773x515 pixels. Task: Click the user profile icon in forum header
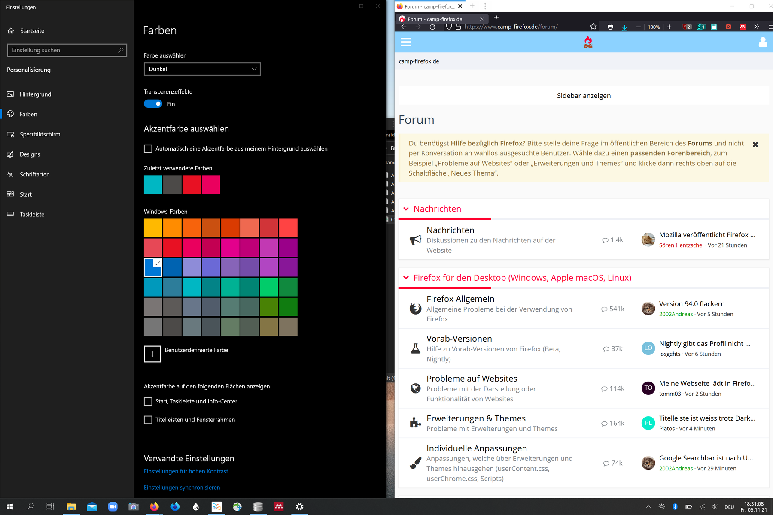[763, 42]
